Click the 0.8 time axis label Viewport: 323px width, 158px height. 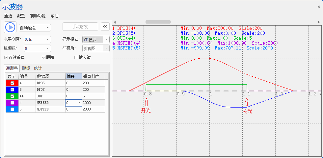[148, 94]
